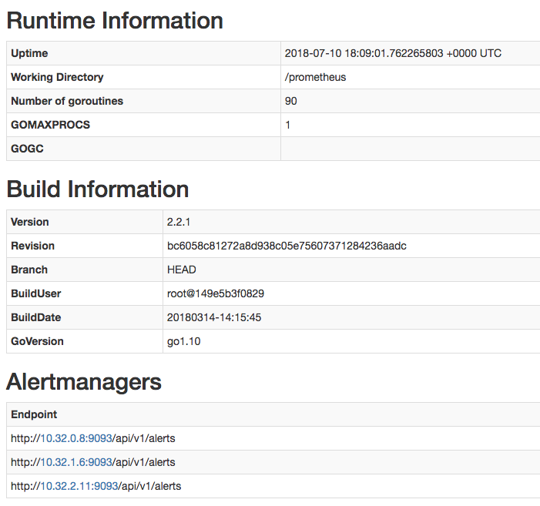This screenshot has height=506, width=540.
Task: Click the GOMAXPROCS row label
Action: [x=50, y=125]
